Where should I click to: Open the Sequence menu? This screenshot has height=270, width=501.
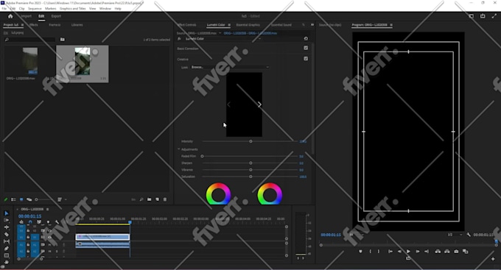35,9
